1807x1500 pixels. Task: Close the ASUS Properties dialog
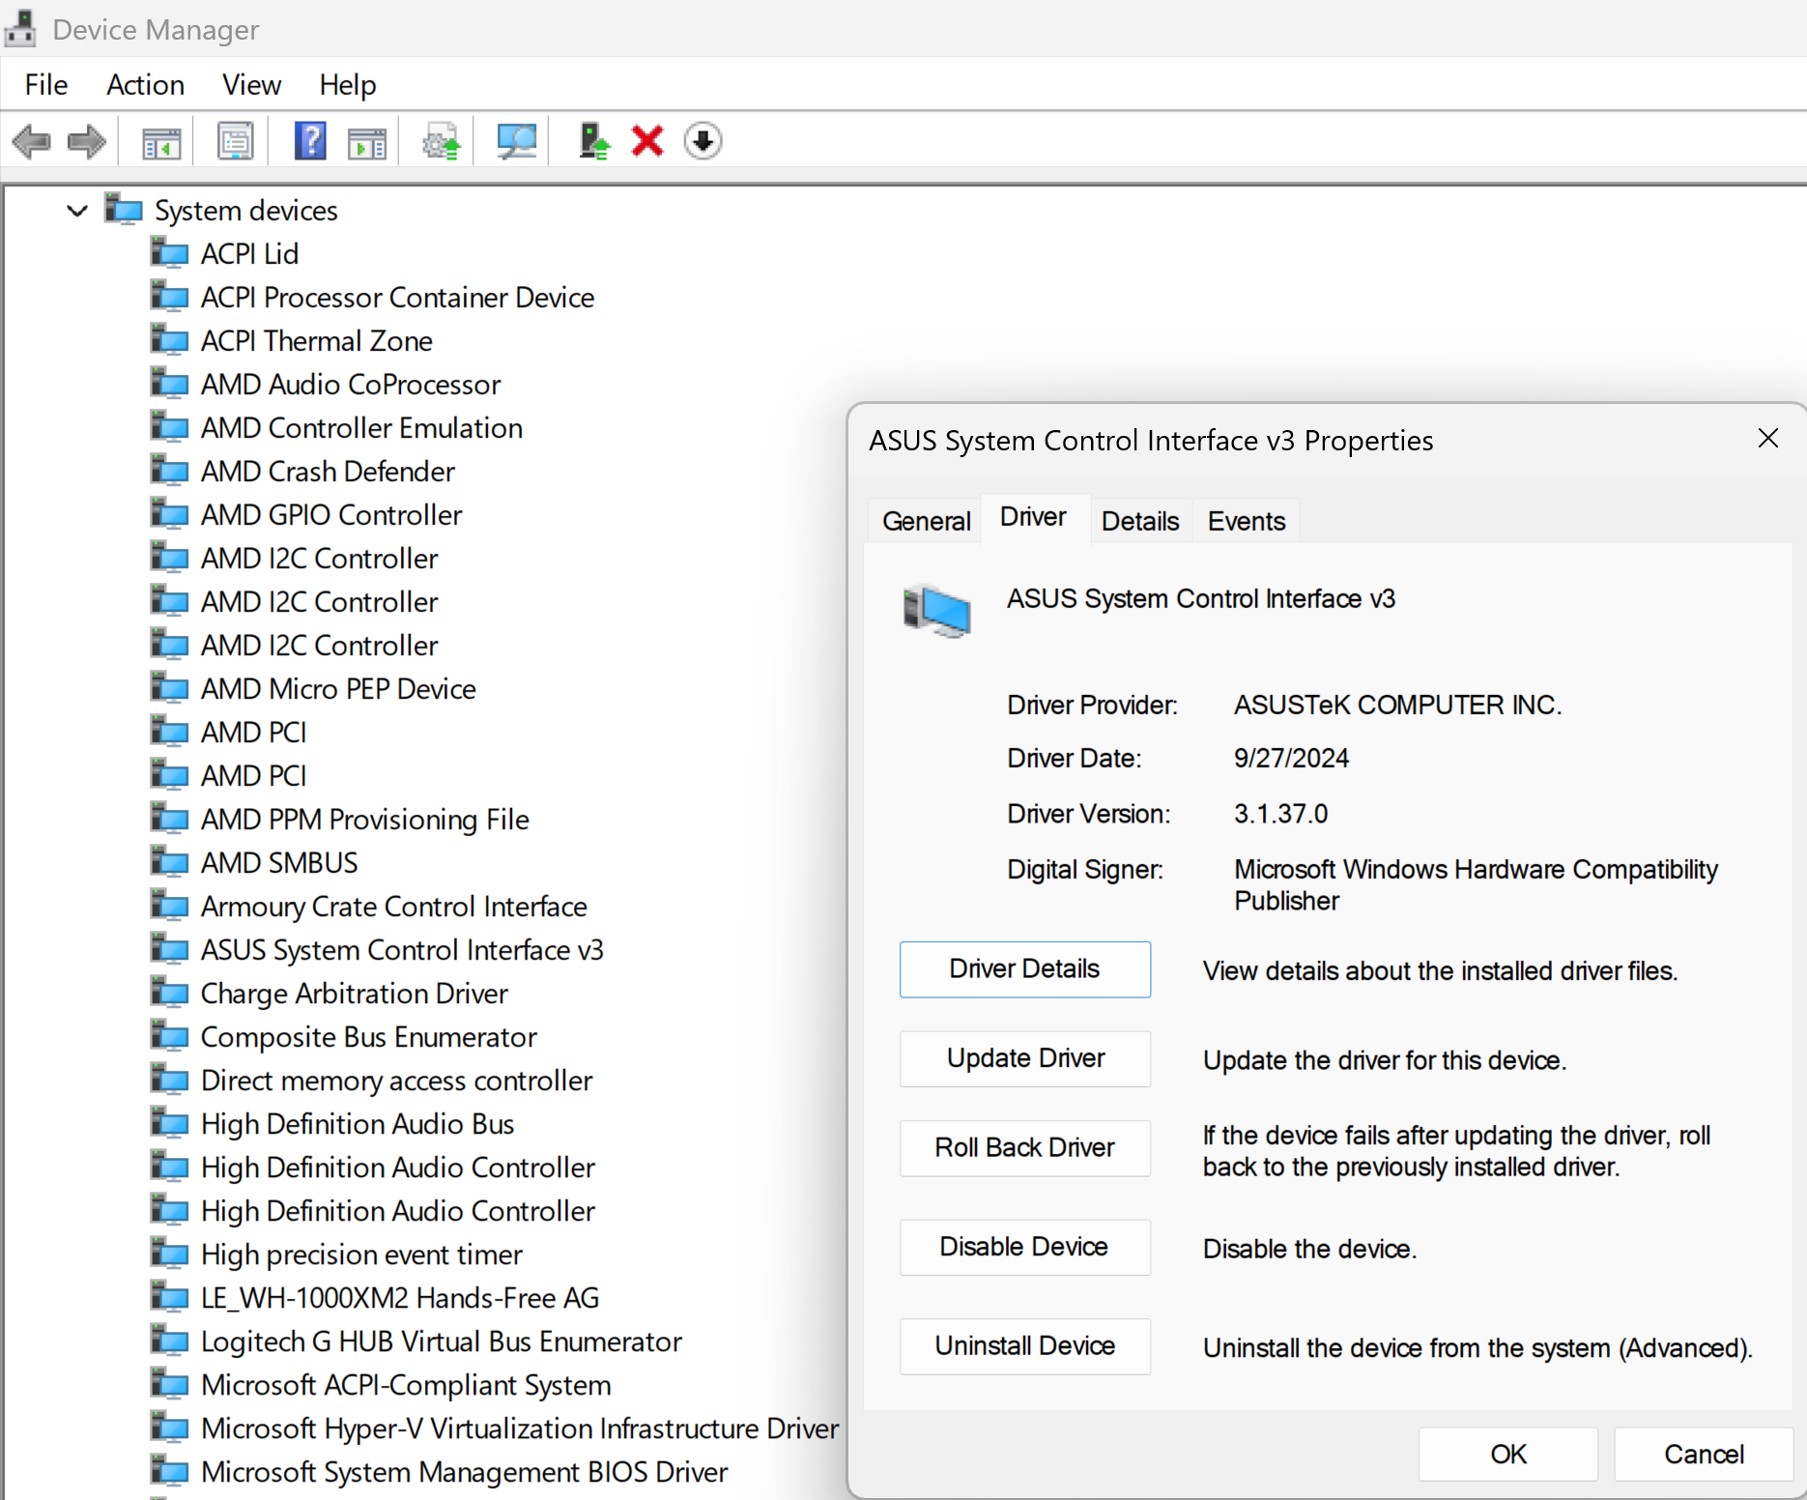point(1768,439)
